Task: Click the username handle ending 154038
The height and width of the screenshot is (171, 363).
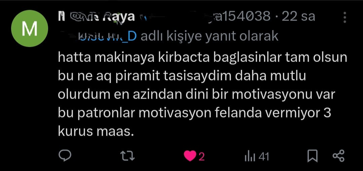Action: pyautogui.click(x=240, y=17)
